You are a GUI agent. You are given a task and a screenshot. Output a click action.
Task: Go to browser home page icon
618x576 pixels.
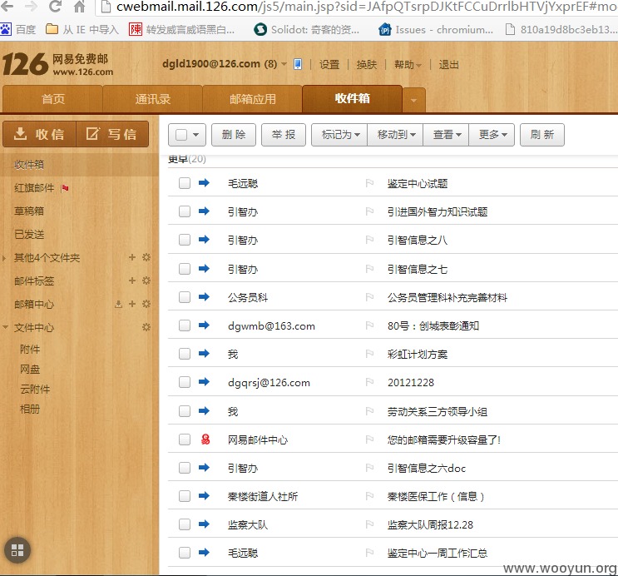click(x=79, y=7)
